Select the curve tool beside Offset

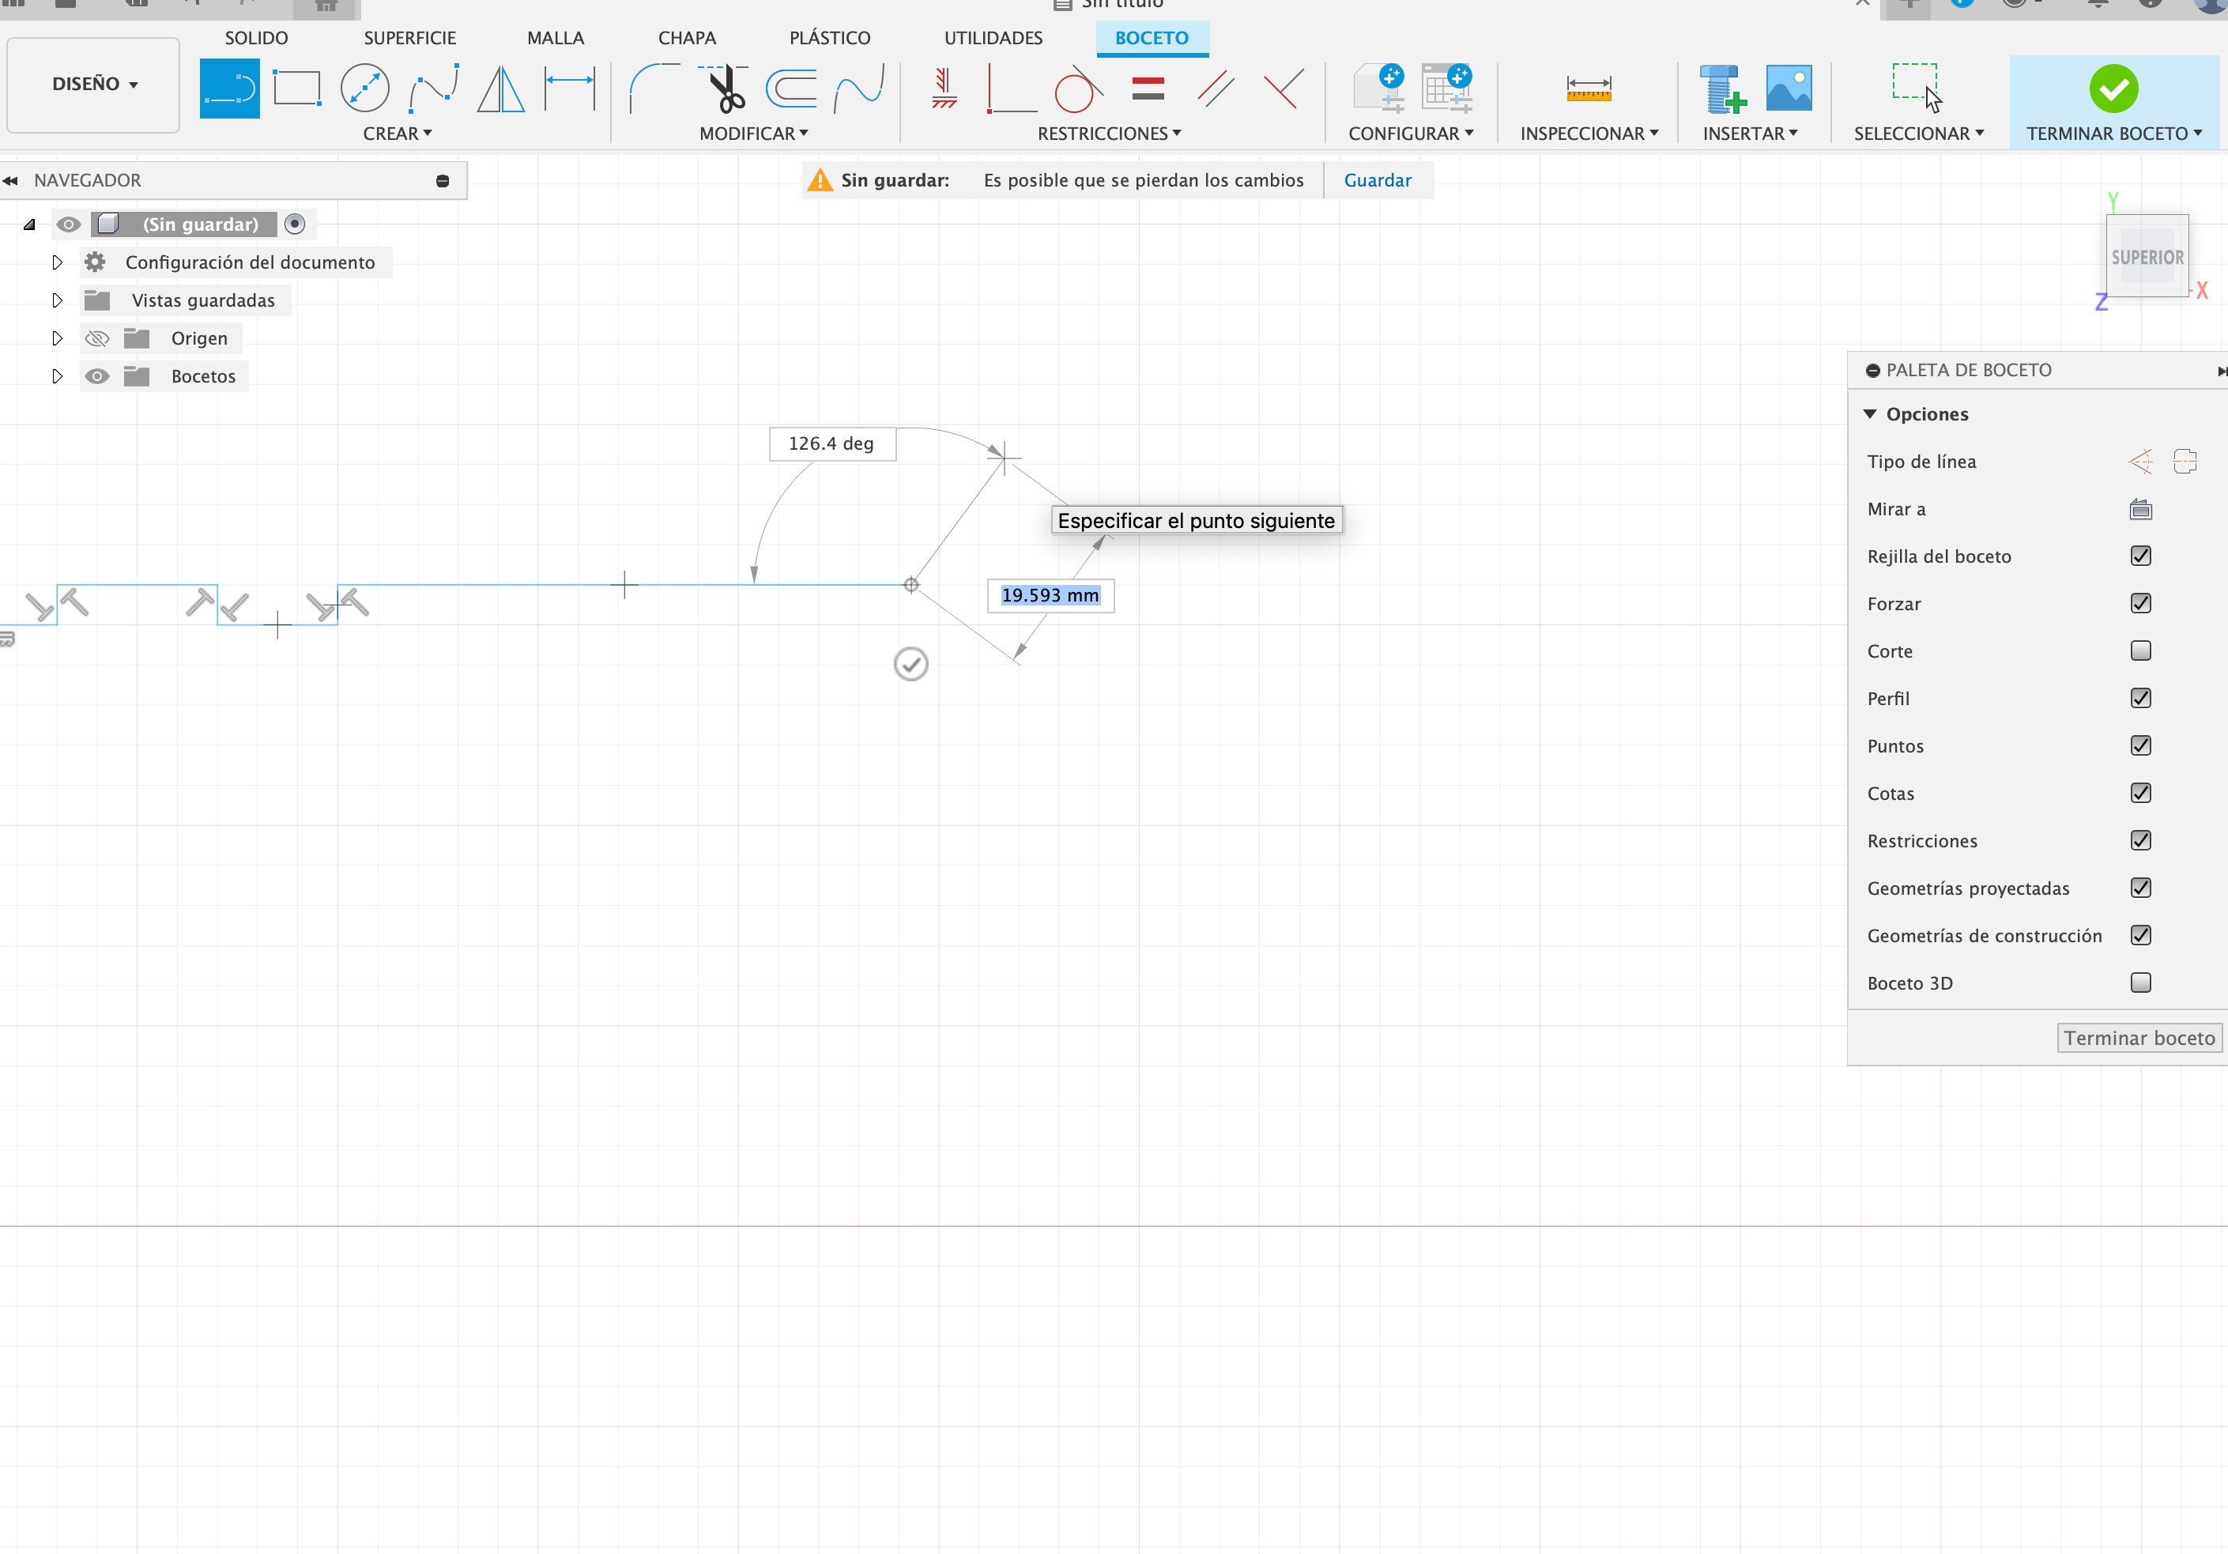click(860, 89)
